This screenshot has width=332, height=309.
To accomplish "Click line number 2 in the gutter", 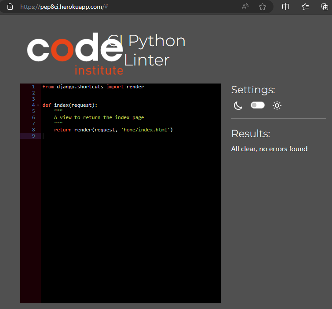I will click(33, 93).
